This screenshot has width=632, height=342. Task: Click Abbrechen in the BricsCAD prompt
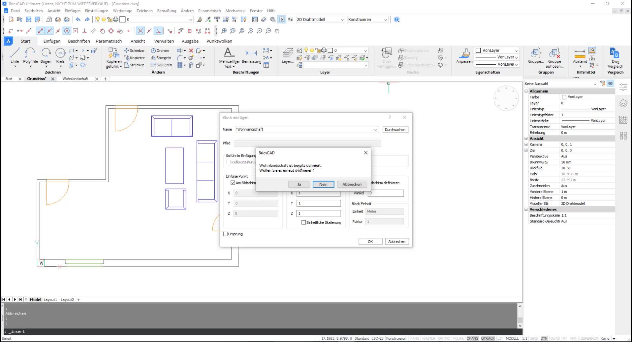pyautogui.click(x=352, y=184)
